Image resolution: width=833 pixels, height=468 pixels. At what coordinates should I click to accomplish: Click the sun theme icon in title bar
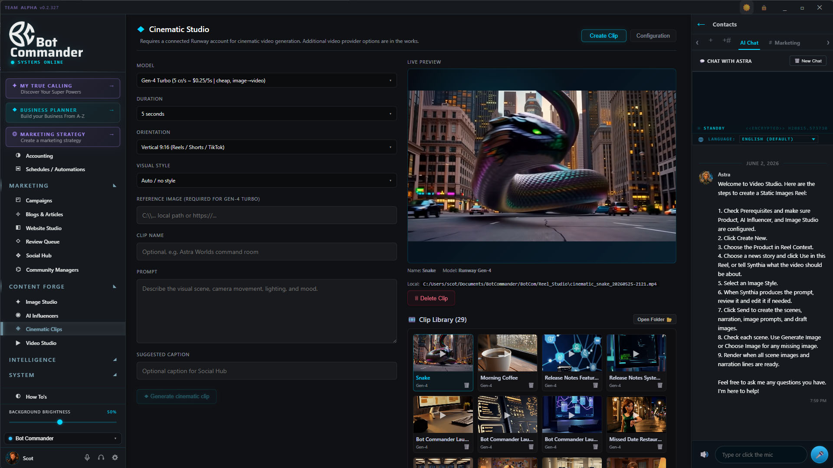(746, 7)
